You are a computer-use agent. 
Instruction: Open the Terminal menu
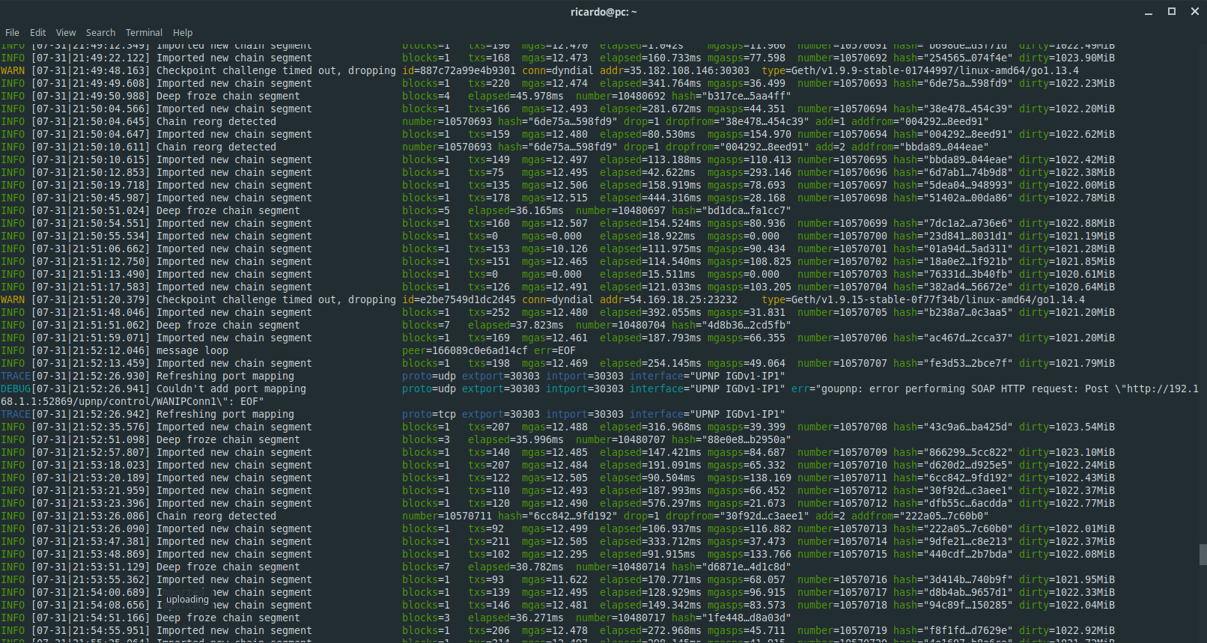tap(144, 32)
